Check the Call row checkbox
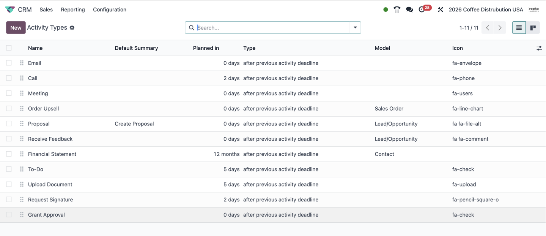Image resolution: width=546 pixels, height=236 pixels. click(9, 78)
